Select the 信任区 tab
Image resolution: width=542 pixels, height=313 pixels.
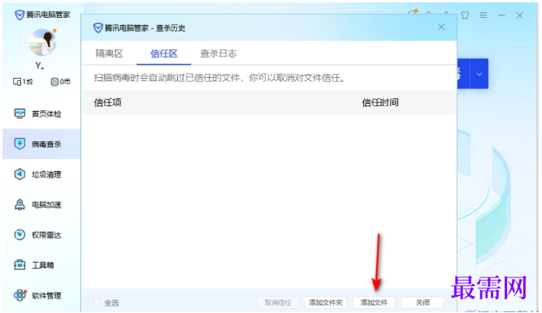point(164,54)
